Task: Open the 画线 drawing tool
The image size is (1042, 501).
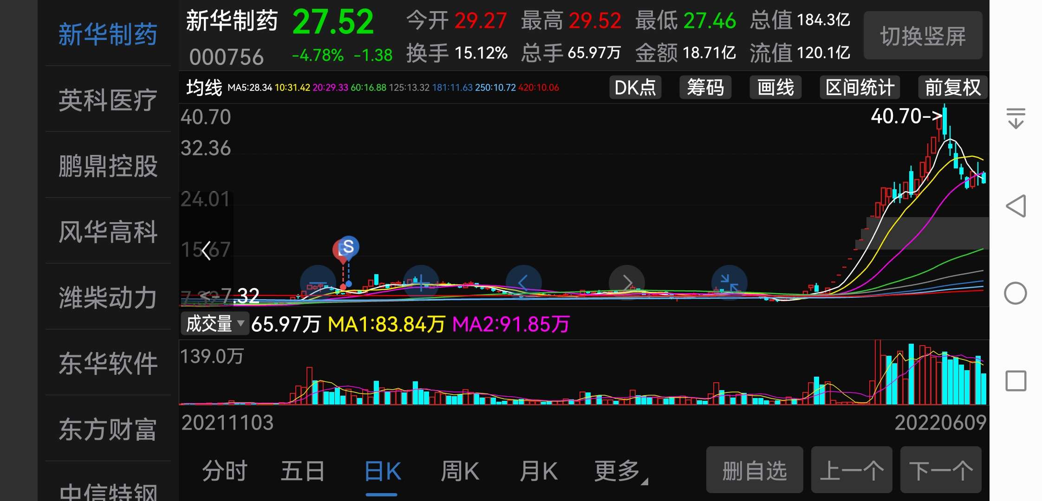Action: (x=775, y=87)
